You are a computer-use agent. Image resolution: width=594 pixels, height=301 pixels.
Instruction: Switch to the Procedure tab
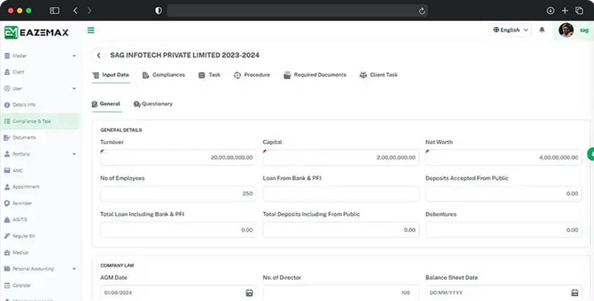[252, 74]
